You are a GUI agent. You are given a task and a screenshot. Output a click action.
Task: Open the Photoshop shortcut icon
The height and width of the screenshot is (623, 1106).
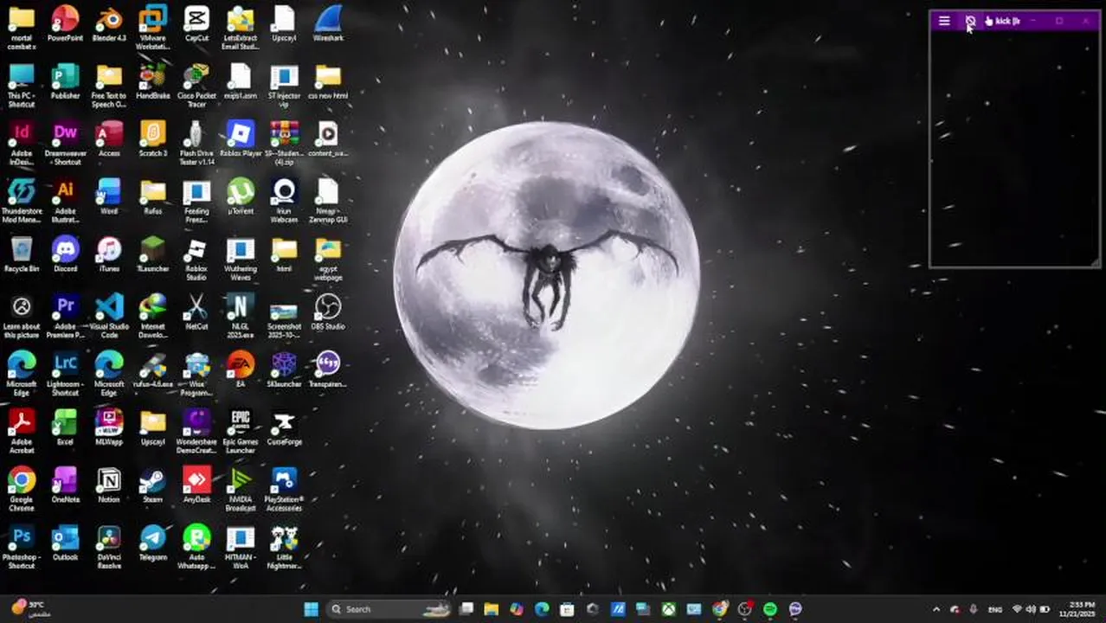(22, 547)
